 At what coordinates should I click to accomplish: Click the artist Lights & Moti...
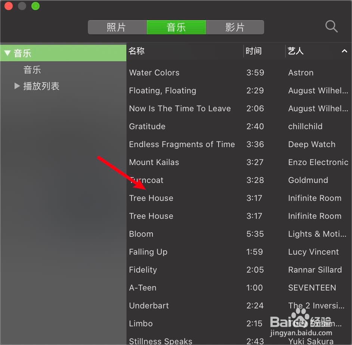tap(317, 234)
